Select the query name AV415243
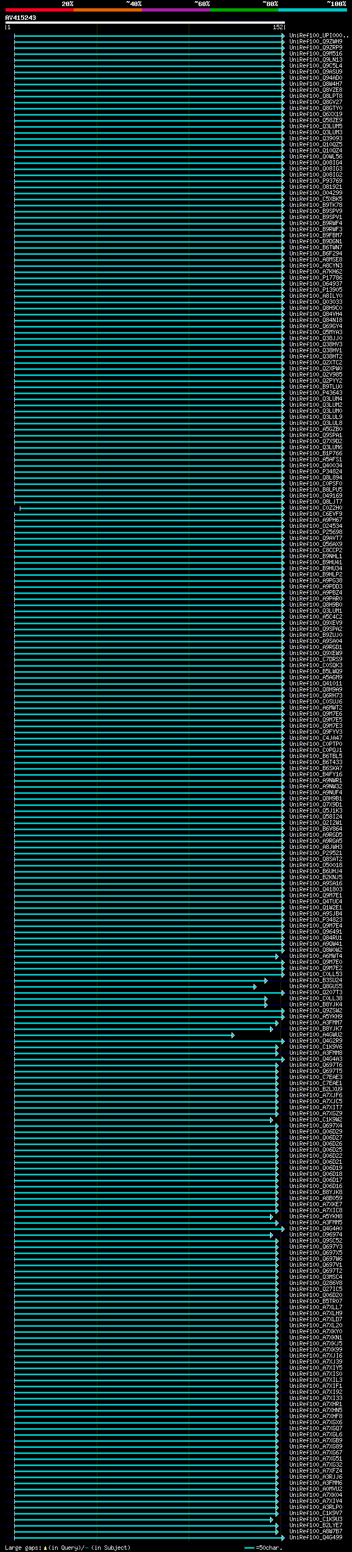 coord(20,18)
